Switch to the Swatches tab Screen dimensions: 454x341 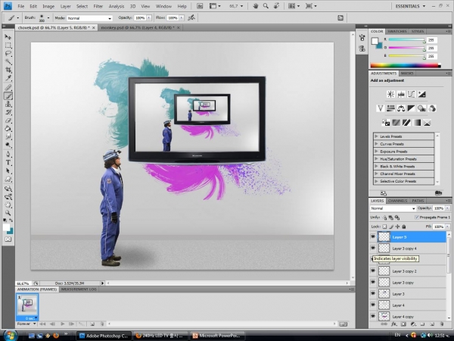point(397,31)
